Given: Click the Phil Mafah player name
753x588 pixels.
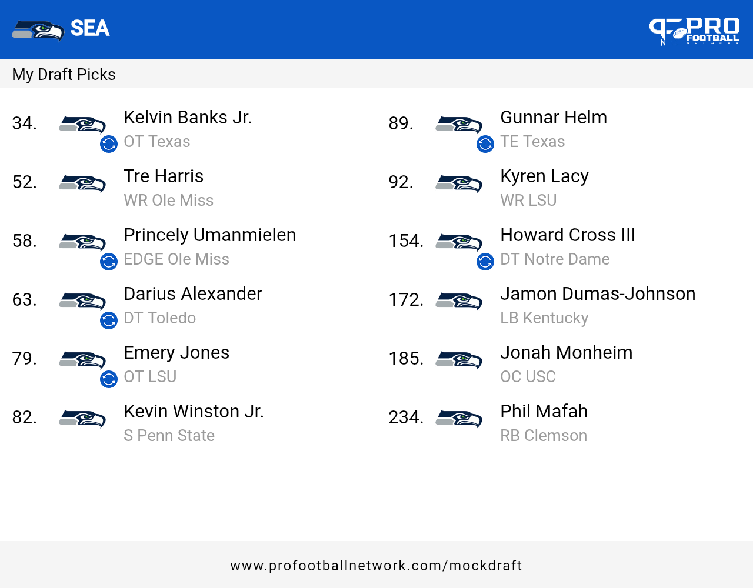Looking at the screenshot, I should [544, 412].
